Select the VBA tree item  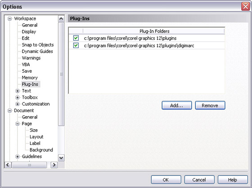[x=26, y=65]
